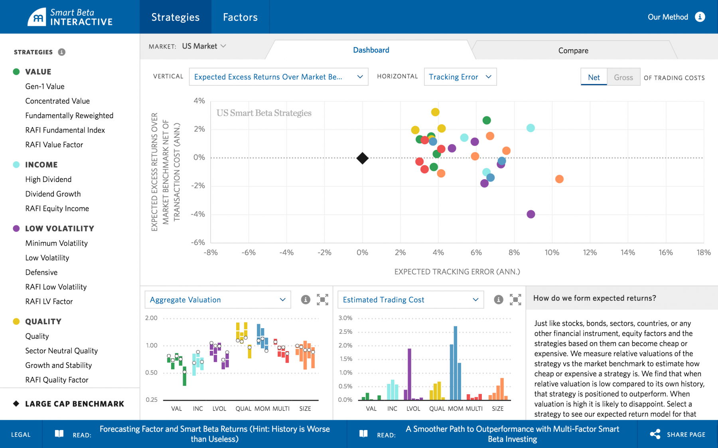Click the tall purple LVOL trading cost bar
Viewport: 718px width, 448px height.
pyautogui.click(x=409, y=374)
